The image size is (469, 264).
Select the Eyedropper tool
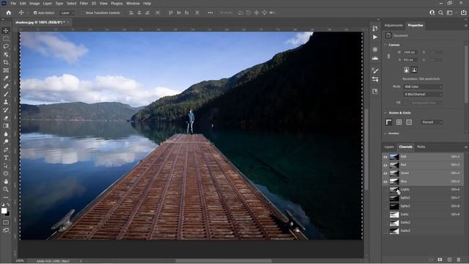(6, 78)
